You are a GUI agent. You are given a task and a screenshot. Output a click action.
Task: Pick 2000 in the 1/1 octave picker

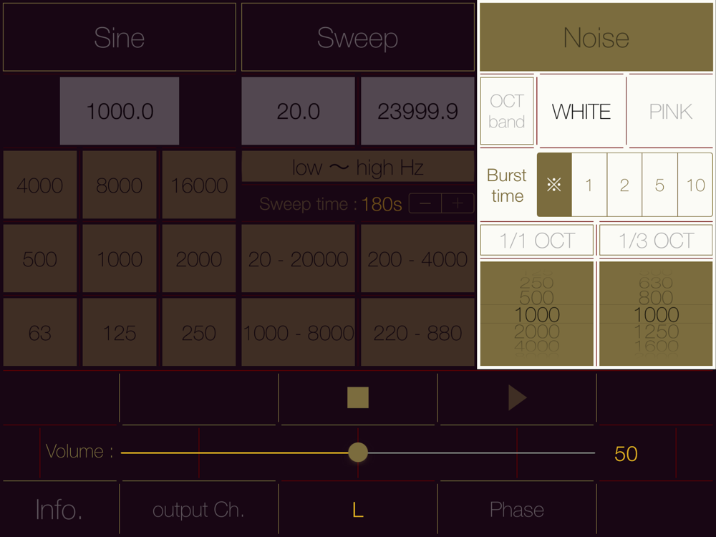[536, 332]
